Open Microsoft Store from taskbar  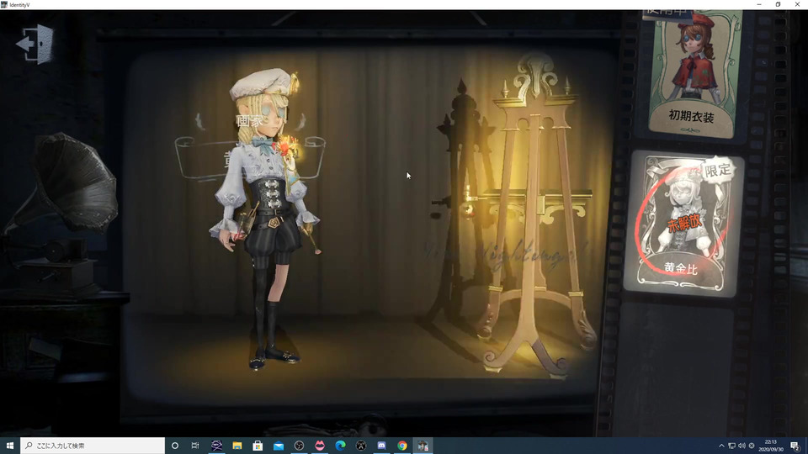pyautogui.click(x=258, y=446)
